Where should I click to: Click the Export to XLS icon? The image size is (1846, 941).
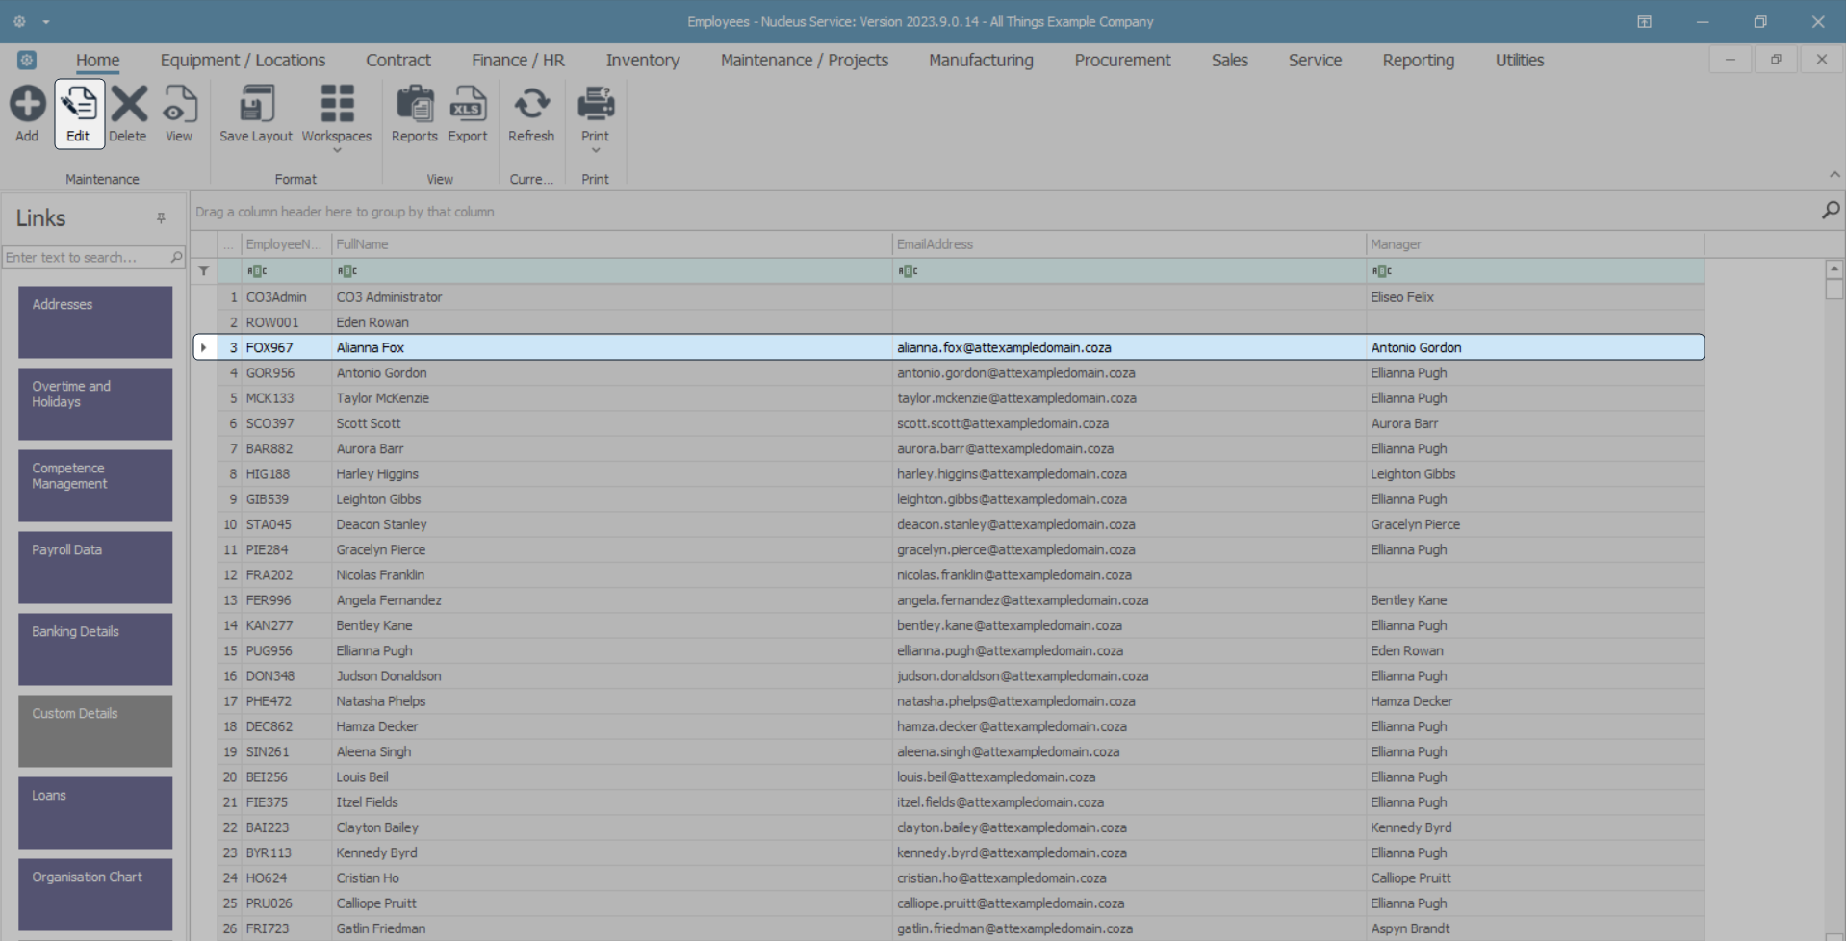[468, 104]
